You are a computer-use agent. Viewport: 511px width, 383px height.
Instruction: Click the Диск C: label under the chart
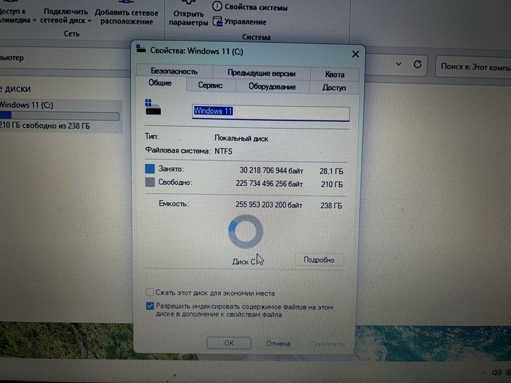(245, 262)
